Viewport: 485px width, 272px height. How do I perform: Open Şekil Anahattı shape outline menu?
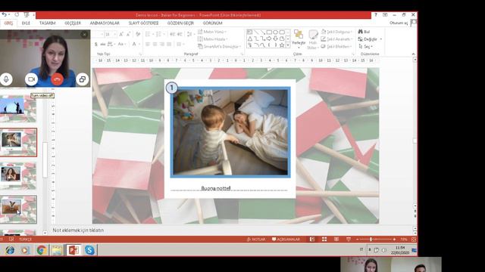click(x=336, y=39)
